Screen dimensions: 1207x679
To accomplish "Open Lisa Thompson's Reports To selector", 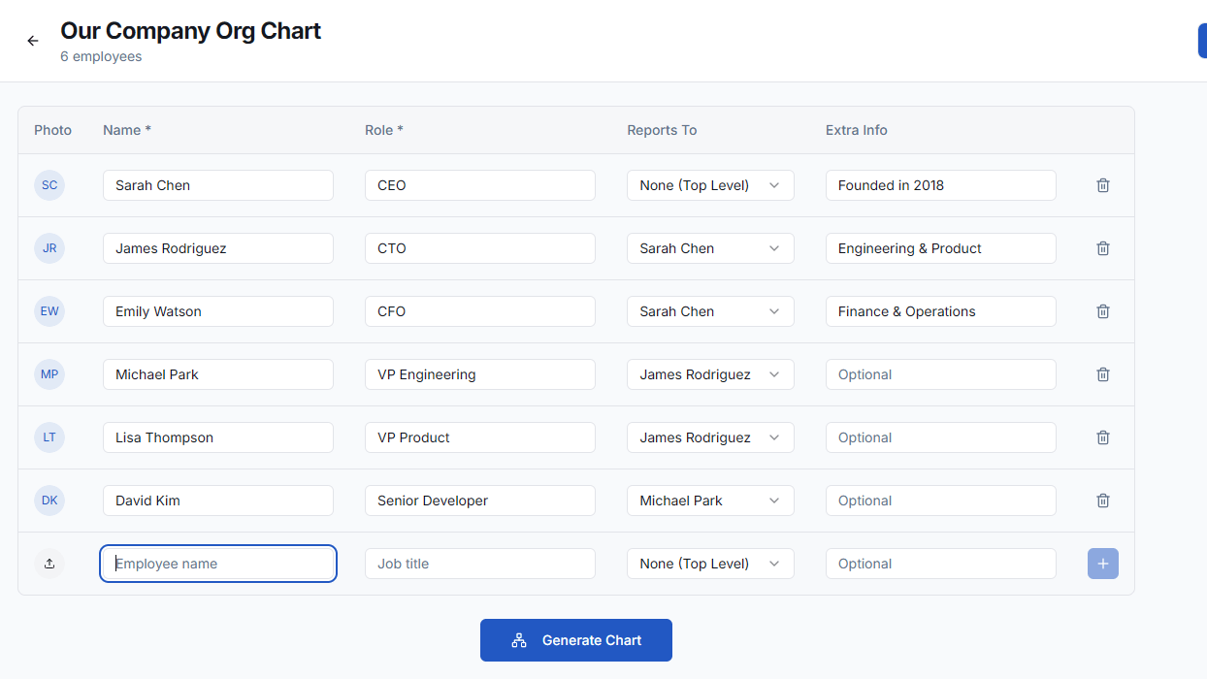I will (709, 436).
